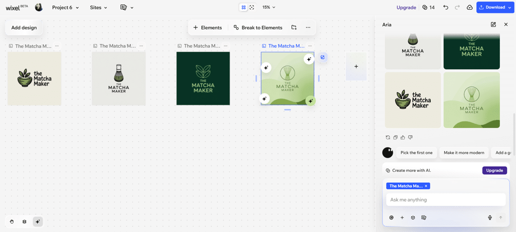Click bottom-left AI sparkle on selected design
The width and height of the screenshot is (516, 232).
click(265, 99)
